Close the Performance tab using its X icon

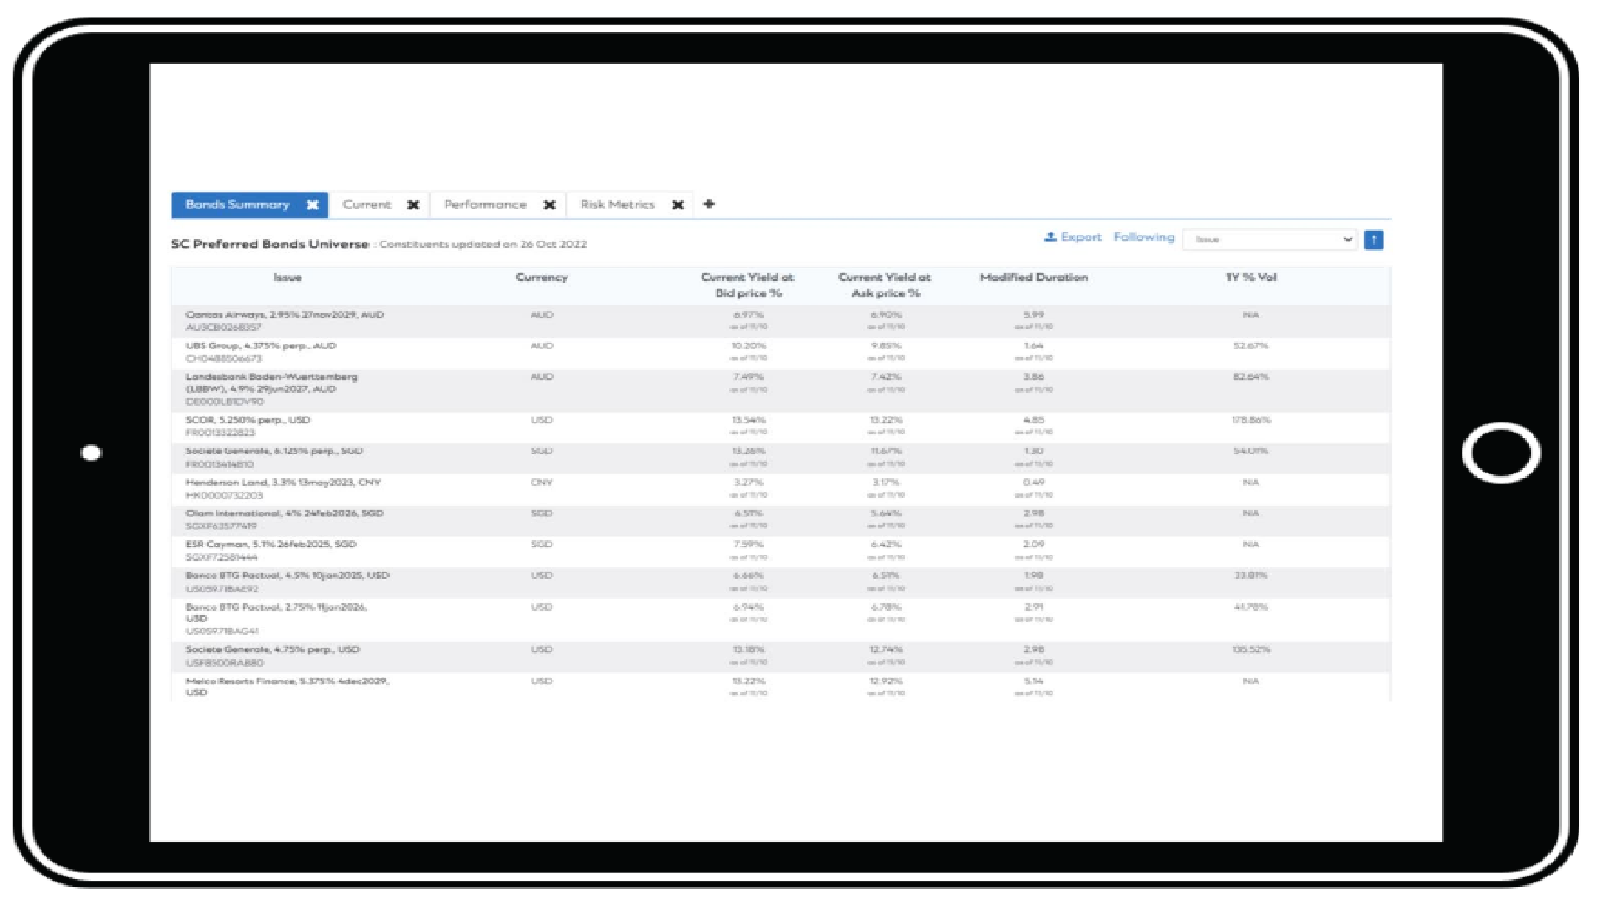click(549, 205)
